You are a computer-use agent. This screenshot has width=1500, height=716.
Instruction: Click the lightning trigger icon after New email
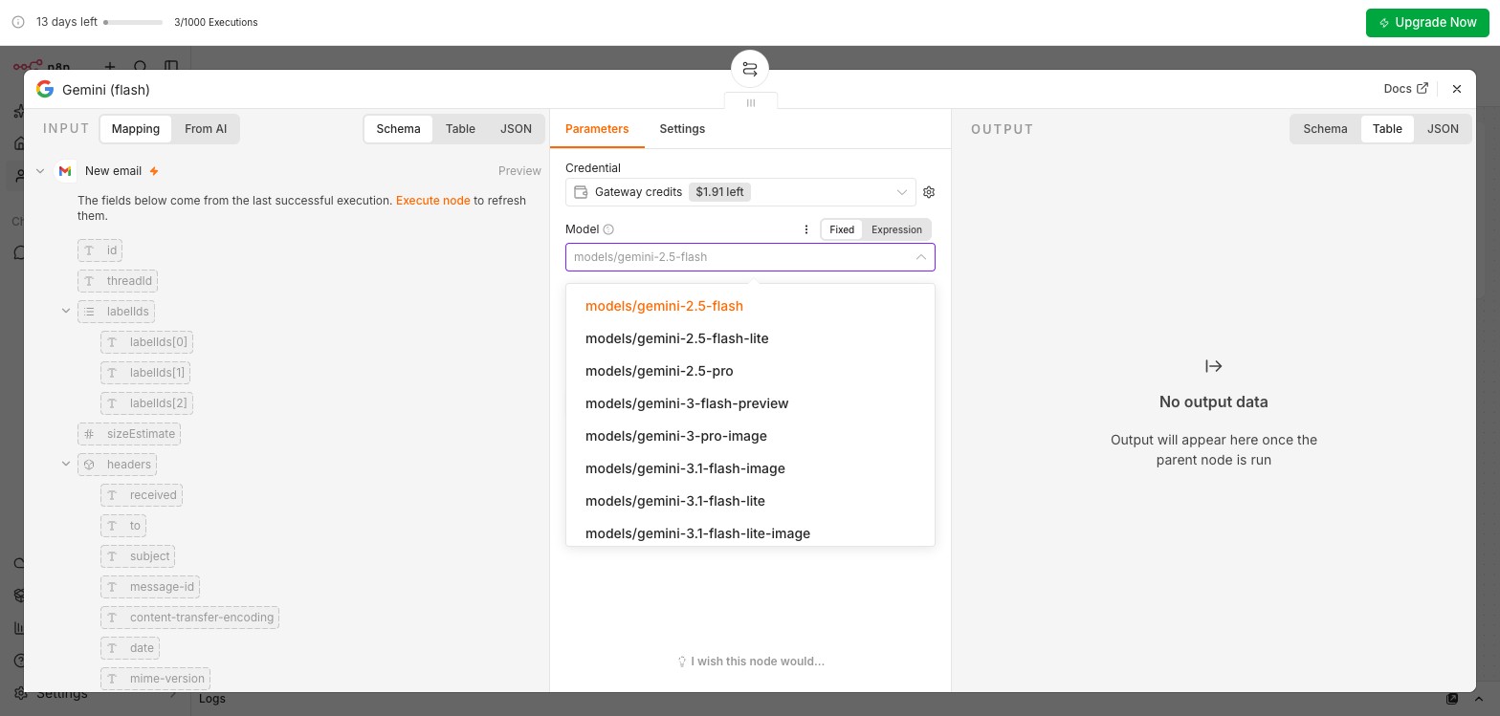(154, 171)
